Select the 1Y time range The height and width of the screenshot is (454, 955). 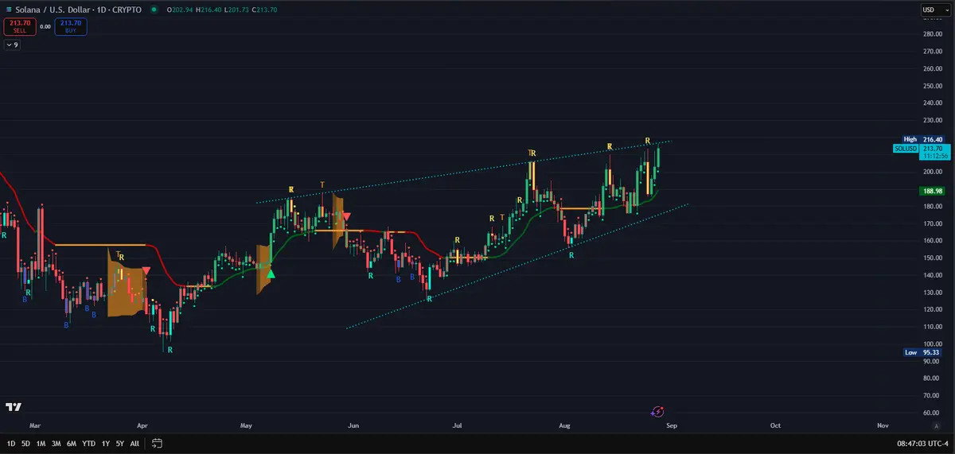coord(105,443)
